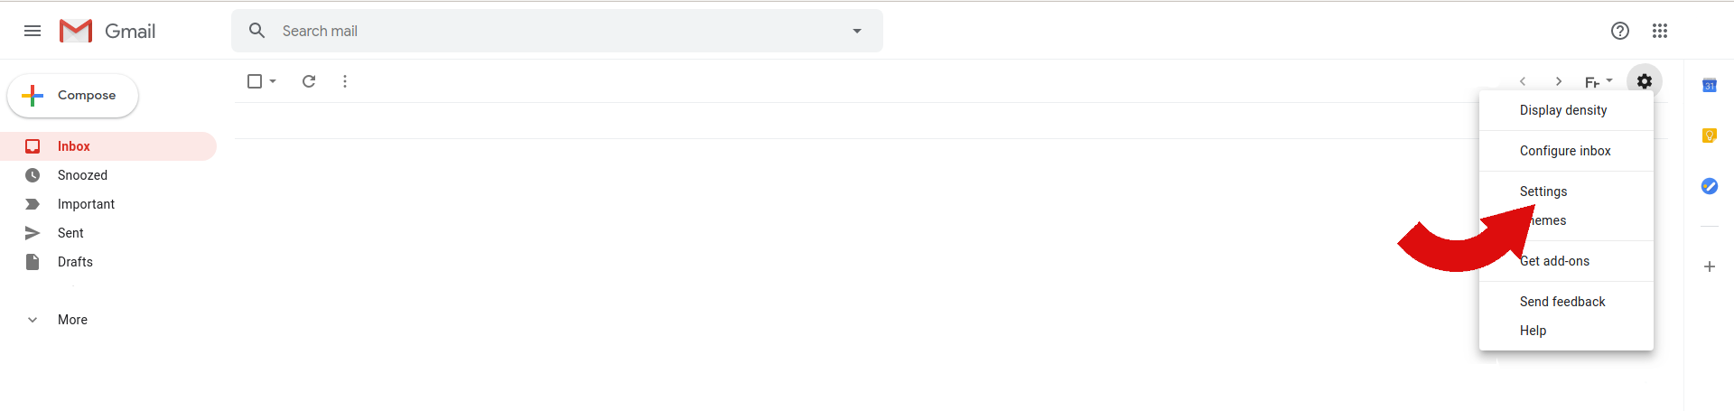The height and width of the screenshot is (411, 1734).
Task: Open the Google apps grid icon
Action: pyautogui.click(x=1660, y=31)
